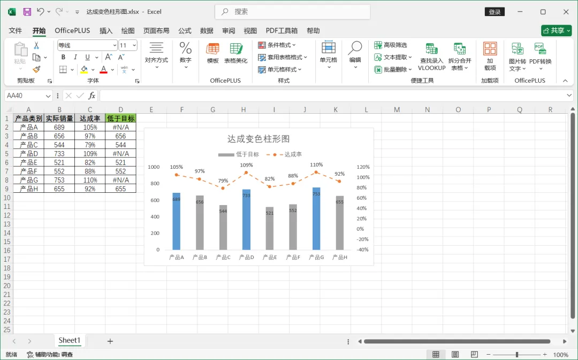Switch to Page Break Preview icon
The image size is (578, 360).
(474, 355)
